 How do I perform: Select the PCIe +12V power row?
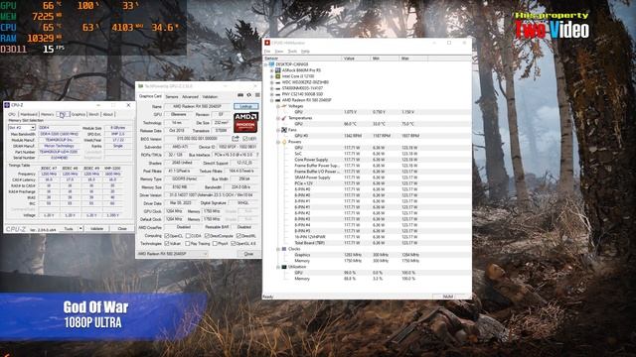[367, 183]
